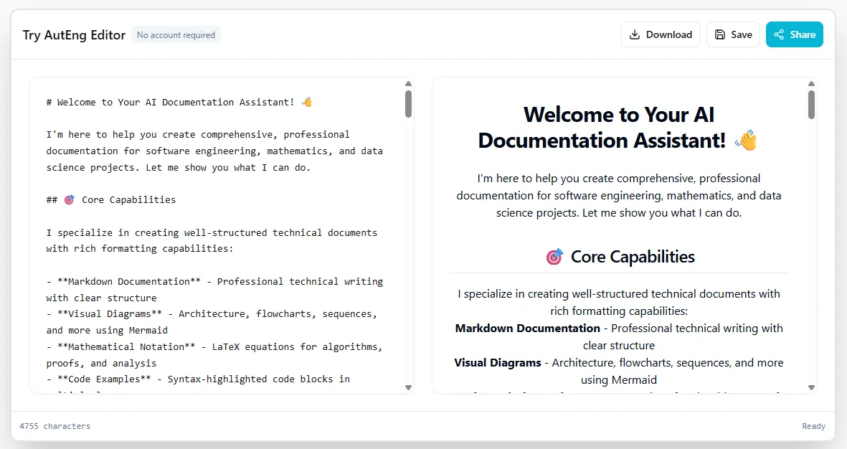Click the up arrow of the editor scrollbar
The height and width of the screenshot is (449, 847).
[x=408, y=84]
